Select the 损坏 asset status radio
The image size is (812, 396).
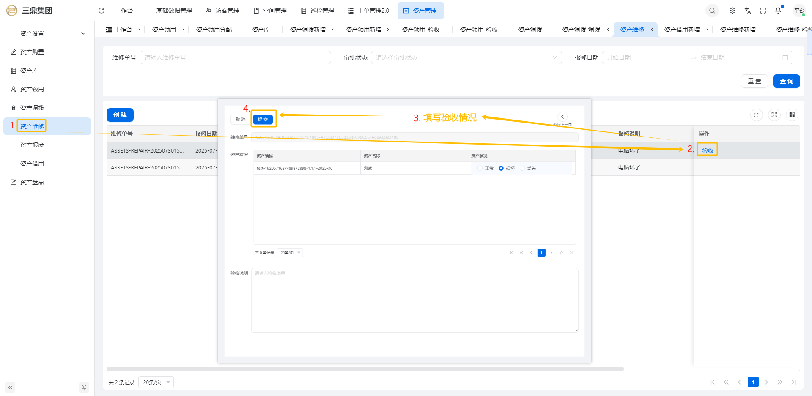click(x=501, y=168)
